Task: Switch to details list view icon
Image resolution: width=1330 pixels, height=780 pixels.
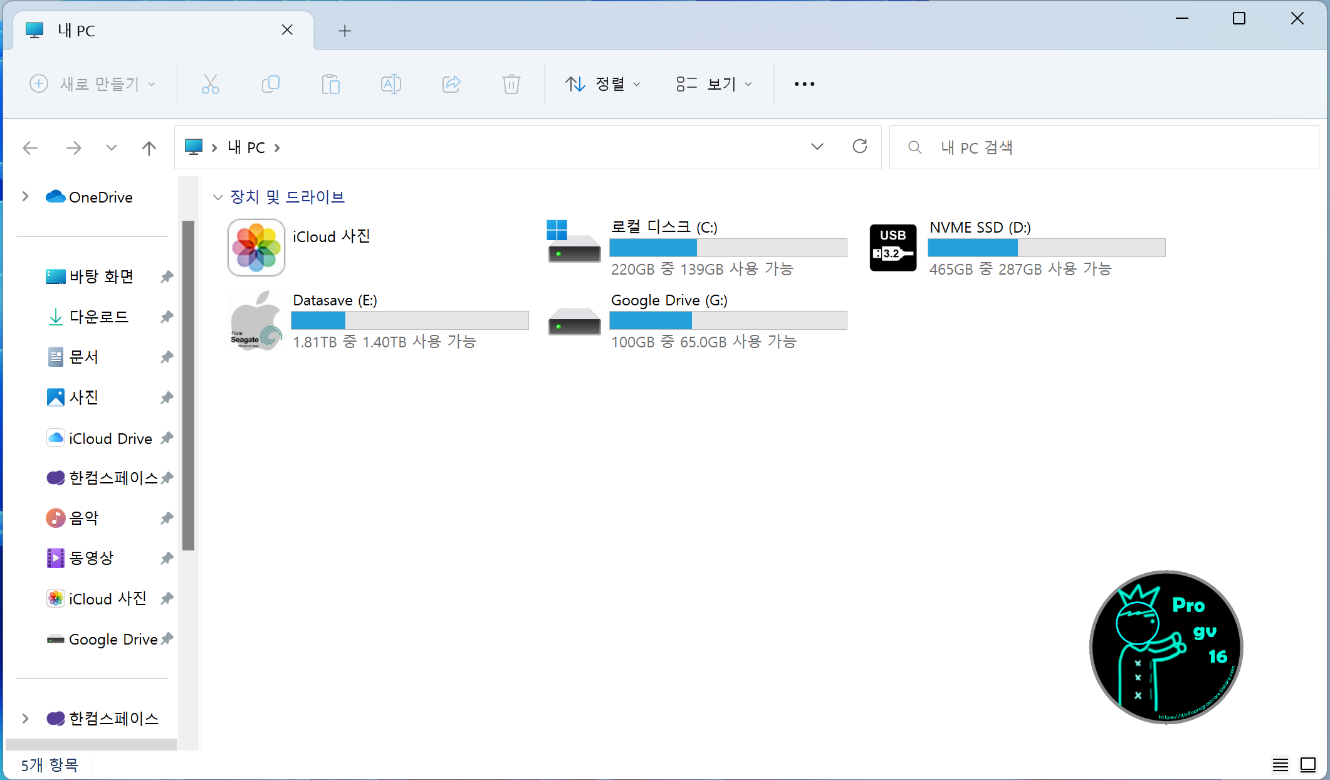Action: [x=1280, y=764]
